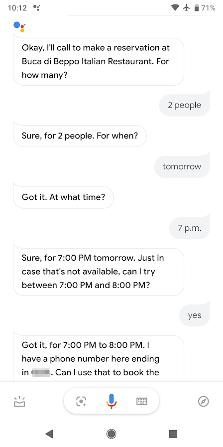This screenshot has width=223, height=447.
Task: Open the Updates inbox tray icon
Action: (x=19, y=401)
